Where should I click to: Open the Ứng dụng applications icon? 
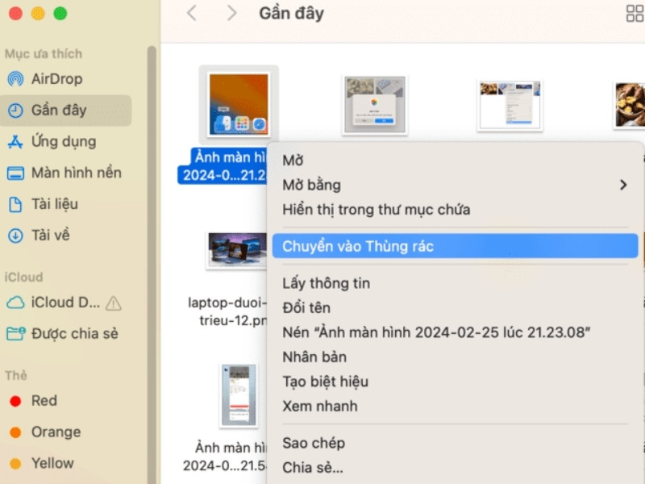pyautogui.click(x=15, y=142)
